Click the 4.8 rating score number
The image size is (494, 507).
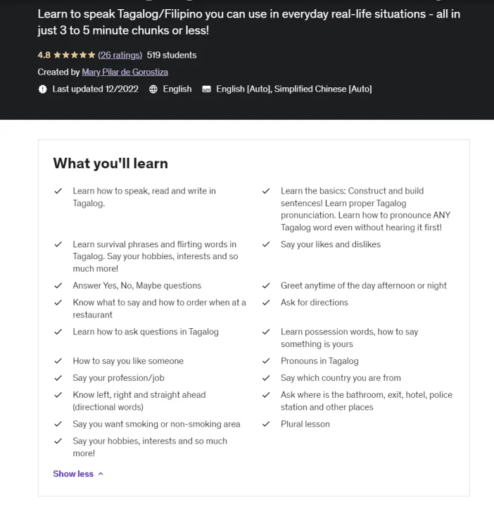pos(44,55)
